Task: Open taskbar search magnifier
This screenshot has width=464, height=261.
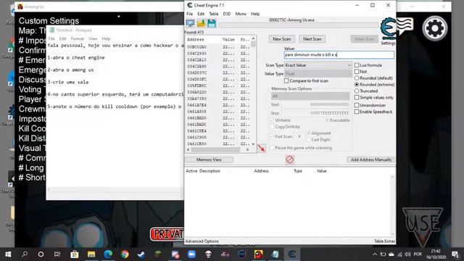Action: click(x=25, y=254)
